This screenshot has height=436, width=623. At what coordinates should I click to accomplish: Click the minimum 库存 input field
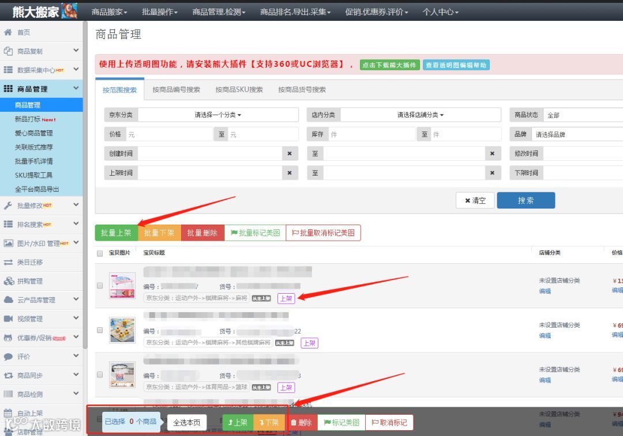(372, 135)
